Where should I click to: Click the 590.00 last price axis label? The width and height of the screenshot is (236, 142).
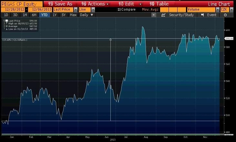coord(229,39)
